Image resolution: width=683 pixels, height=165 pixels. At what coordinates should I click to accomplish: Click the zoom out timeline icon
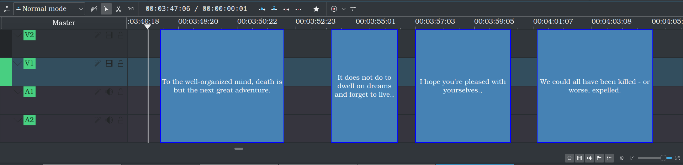632,158
